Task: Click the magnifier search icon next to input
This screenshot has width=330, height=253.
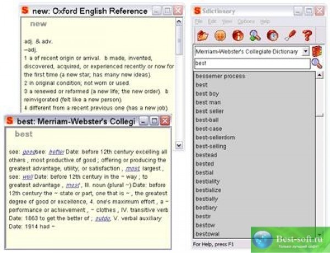Action: [x=317, y=63]
